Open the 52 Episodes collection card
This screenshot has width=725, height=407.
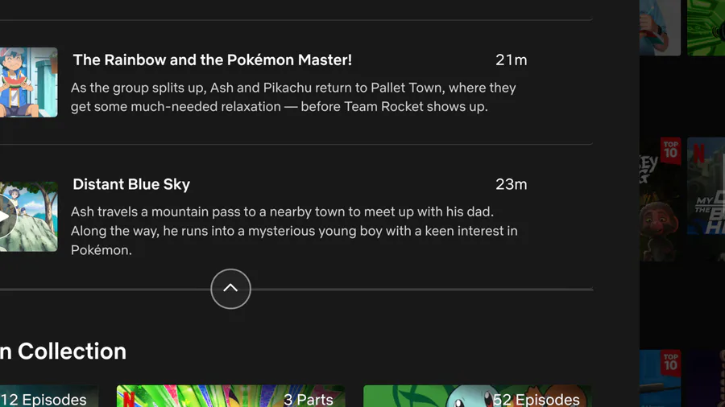tap(477, 396)
